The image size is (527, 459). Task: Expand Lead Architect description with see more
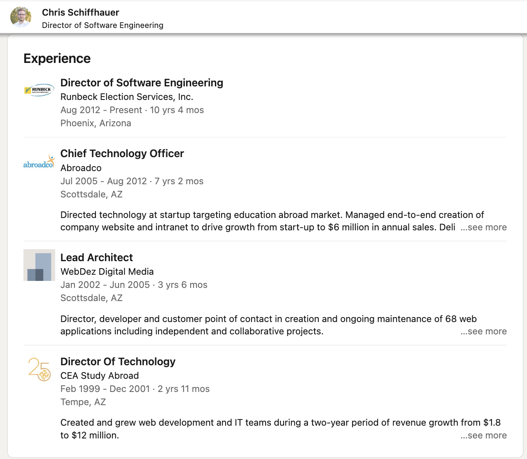(x=483, y=331)
